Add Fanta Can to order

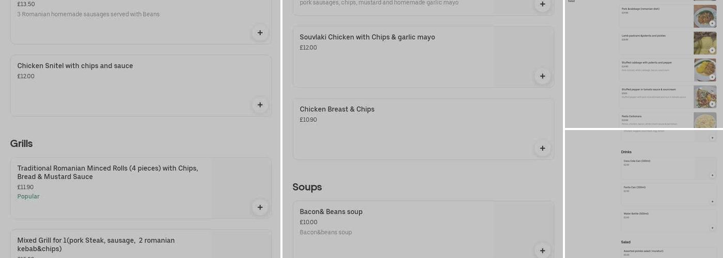pos(712,202)
